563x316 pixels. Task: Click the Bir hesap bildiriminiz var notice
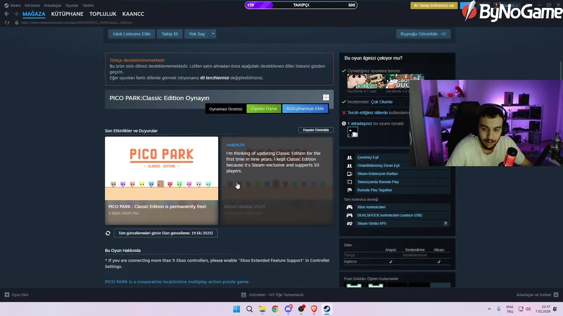click(x=434, y=5)
